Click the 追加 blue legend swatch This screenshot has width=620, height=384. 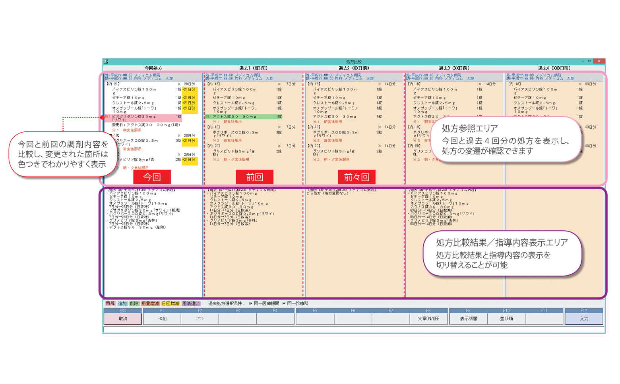point(122,304)
